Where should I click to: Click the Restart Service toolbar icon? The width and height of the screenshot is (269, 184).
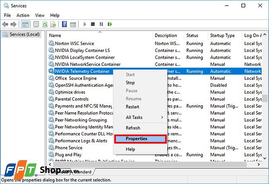pos(110,24)
